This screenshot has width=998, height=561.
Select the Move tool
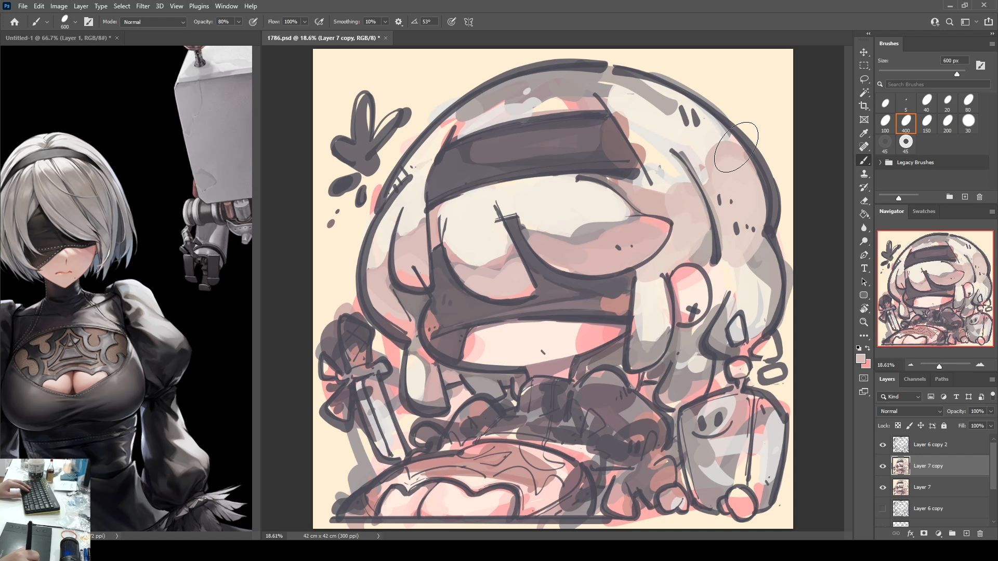tap(864, 52)
